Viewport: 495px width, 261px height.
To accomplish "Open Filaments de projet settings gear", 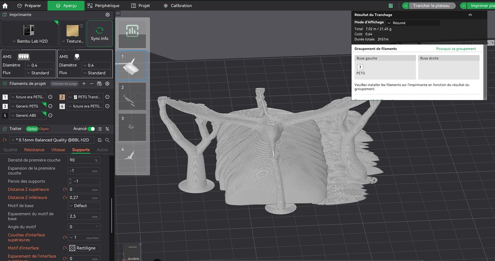I will click(107, 84).
